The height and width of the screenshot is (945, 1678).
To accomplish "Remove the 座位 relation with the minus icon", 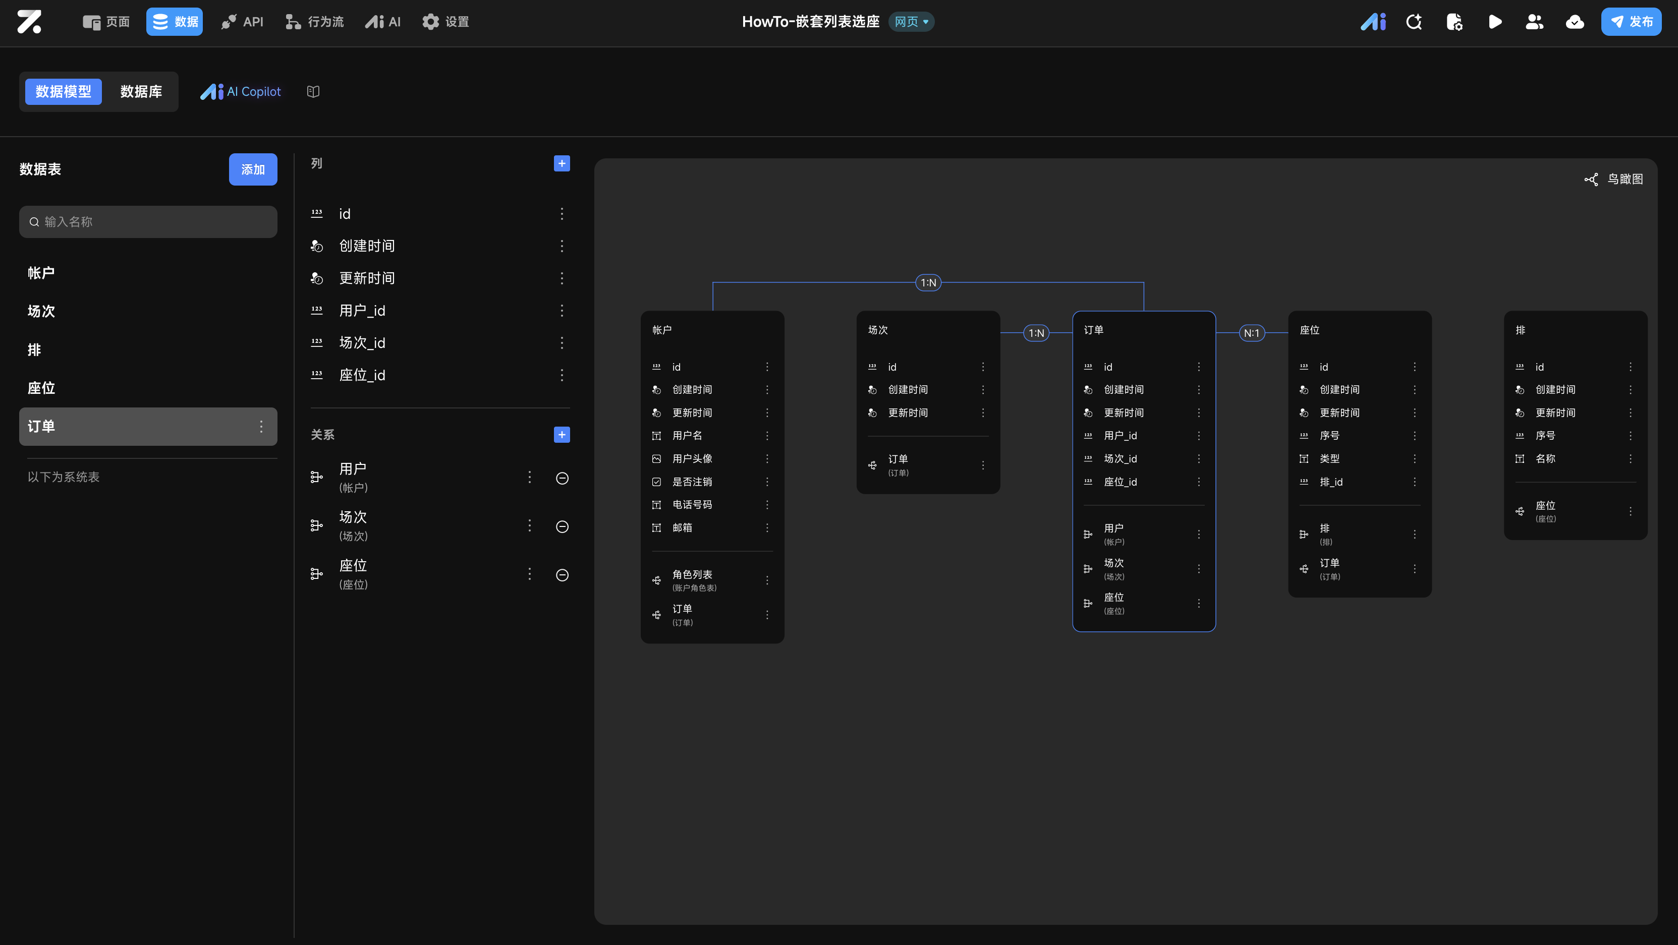I will 562,574.
